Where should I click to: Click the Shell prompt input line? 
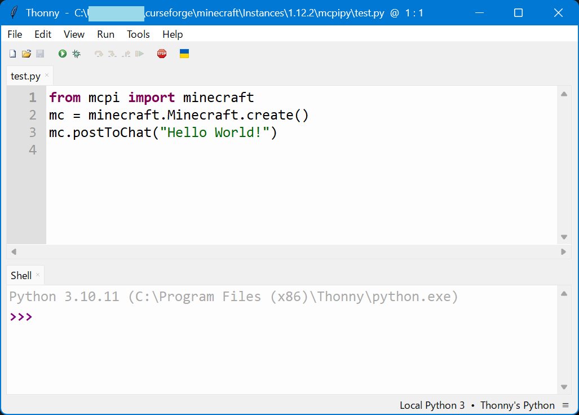282,317
